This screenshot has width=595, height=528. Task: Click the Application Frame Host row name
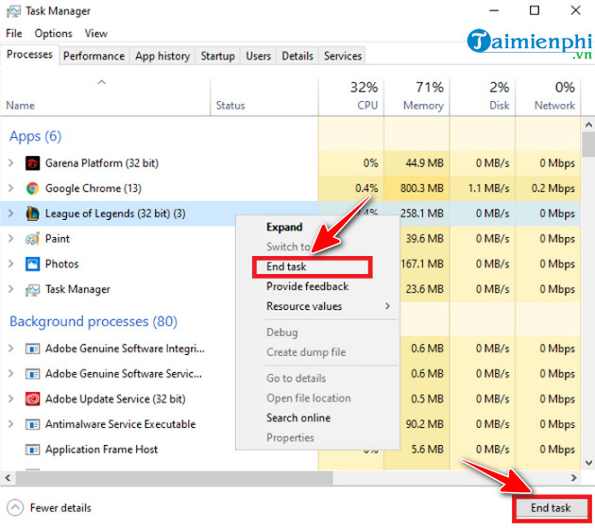101,450
